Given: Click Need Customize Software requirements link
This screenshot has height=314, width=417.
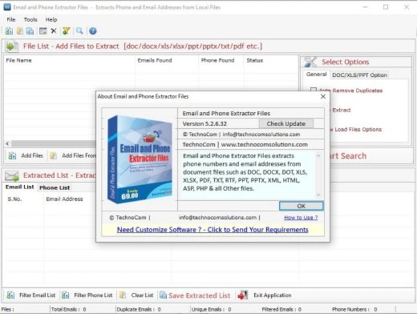Looking at the screenshot, I should [213, 229].
